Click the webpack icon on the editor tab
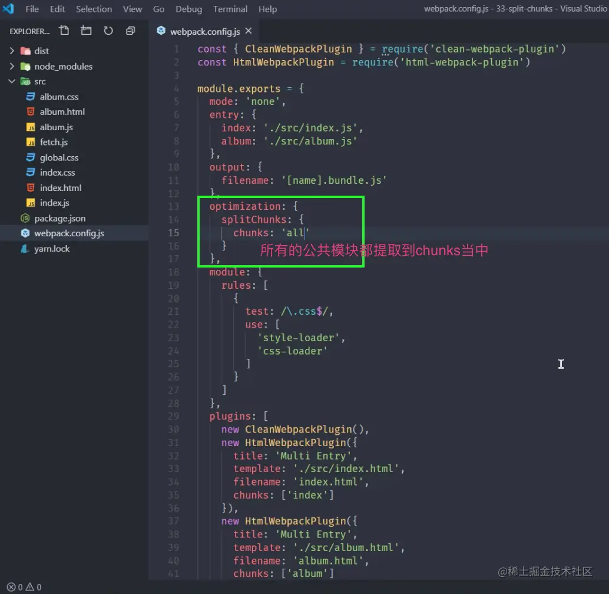This screenshot has width=609, height=594. point(161,31)
